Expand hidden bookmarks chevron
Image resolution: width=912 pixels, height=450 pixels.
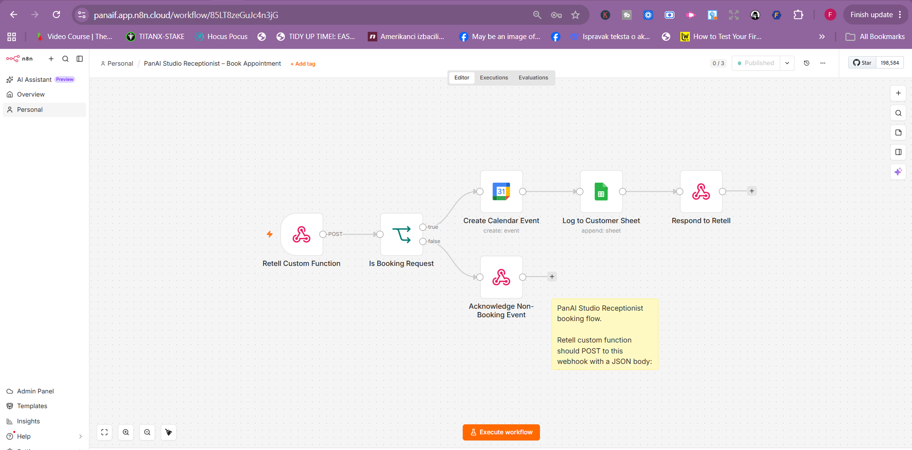[822, 37]
